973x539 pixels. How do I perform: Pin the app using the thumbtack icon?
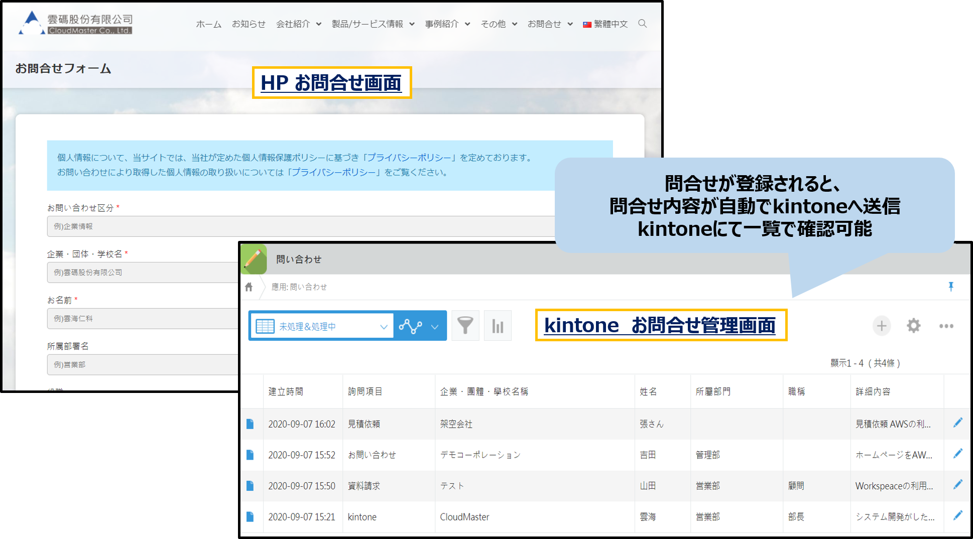point(951,287)
